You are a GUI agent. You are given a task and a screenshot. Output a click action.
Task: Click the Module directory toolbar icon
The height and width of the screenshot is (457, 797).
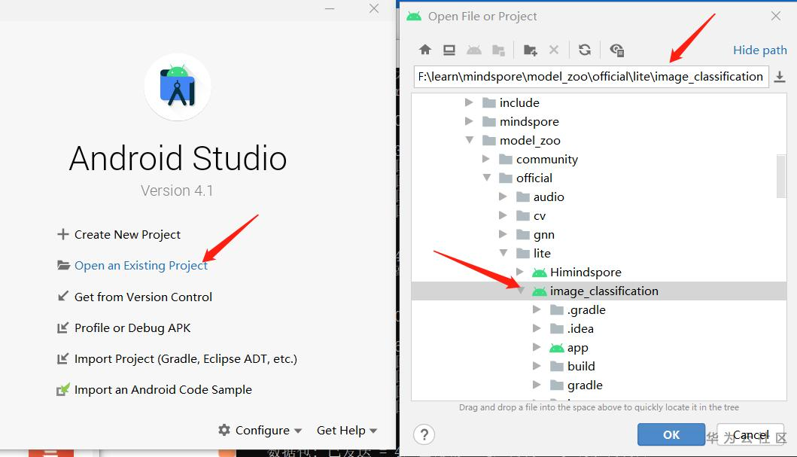click(498, 50)
